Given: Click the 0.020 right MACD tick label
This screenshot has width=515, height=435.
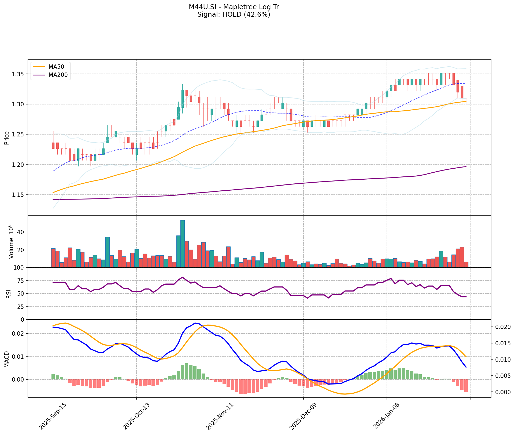Looking at the screenshot, I should 503,327.
